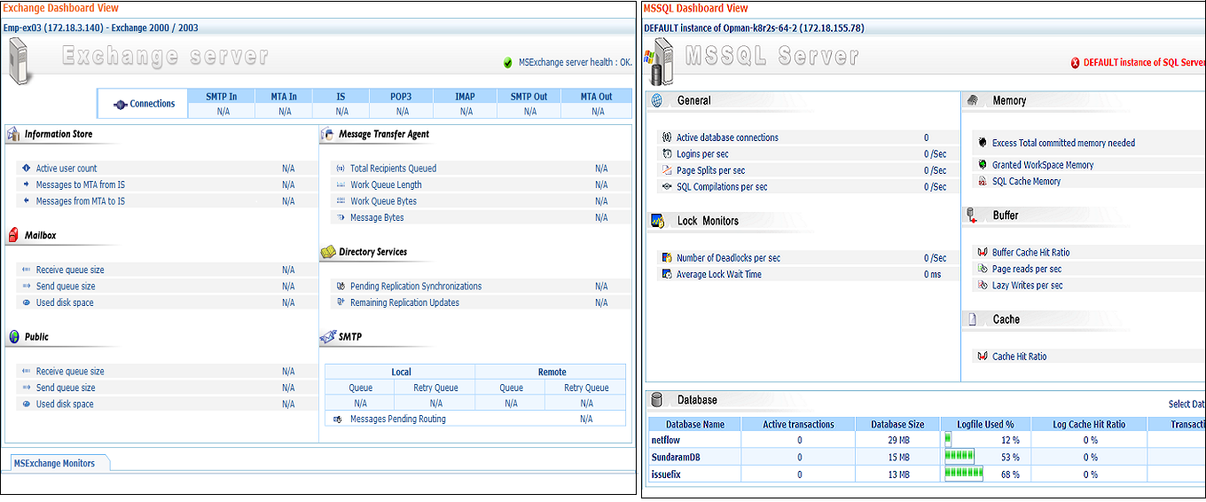Image resolution: width=1206 pixels, height=502 pixels.
Task: Click the Database Size column header
Action: [x=897, y=424]
